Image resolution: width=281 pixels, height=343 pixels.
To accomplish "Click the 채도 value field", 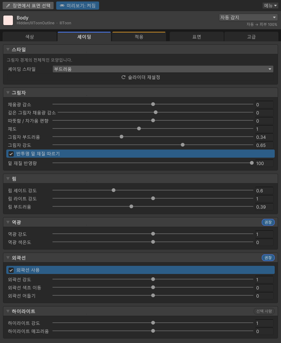I will pos(264,129).
